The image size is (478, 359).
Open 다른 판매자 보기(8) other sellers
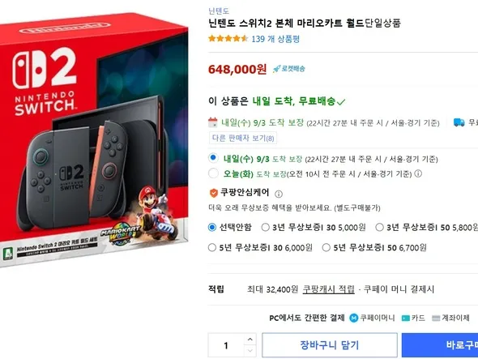tap(243, 139)
